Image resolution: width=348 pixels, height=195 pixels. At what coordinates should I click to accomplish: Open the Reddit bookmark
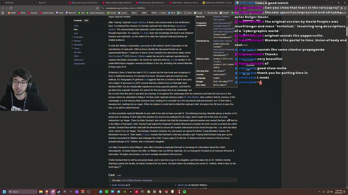pyautogui.click(x=12, y=13)
